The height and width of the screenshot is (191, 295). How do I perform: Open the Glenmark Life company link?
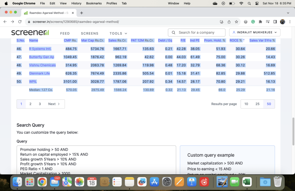coord(39,73)
